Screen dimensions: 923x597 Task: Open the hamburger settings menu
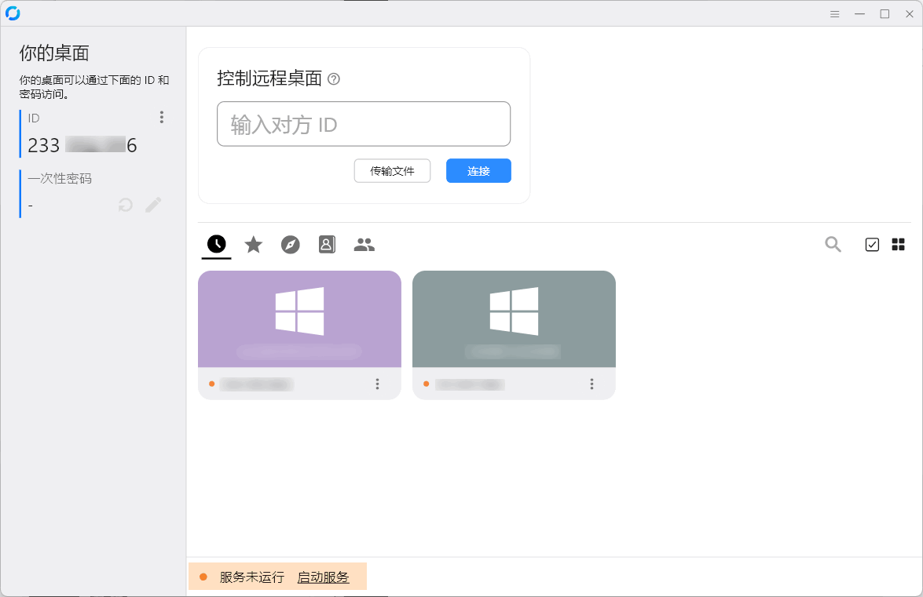835,14
